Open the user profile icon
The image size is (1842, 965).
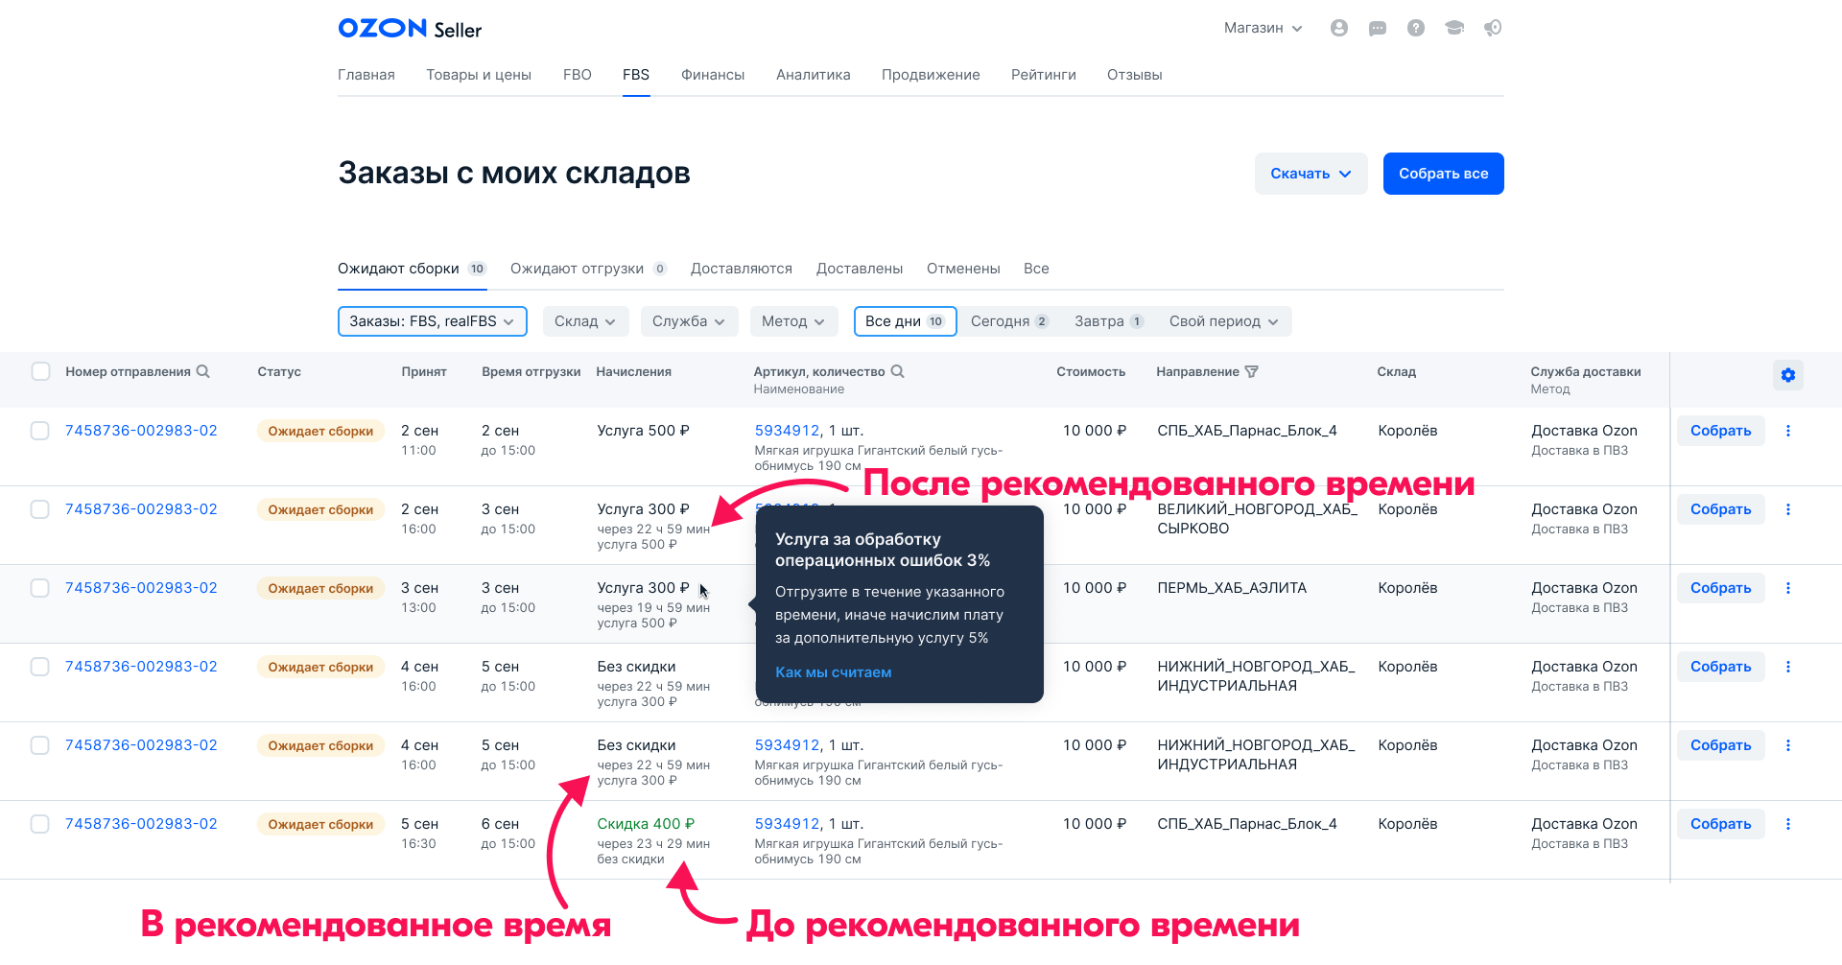tap(1339, 28)
